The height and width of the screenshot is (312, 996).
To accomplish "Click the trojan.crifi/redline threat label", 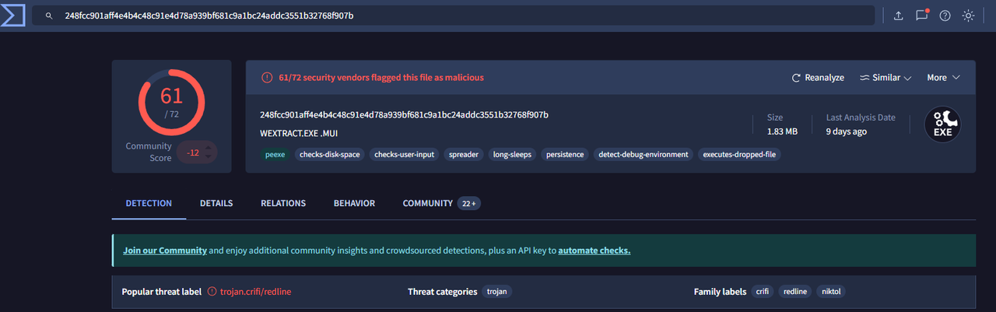I will point(255,292).
